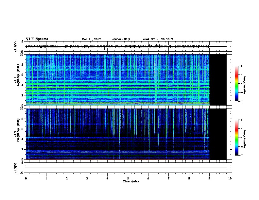Screen dimensions: 259x200
Task: Click time-axis tick label '2'
Action: pyautogui.click(x=67, y=178)
